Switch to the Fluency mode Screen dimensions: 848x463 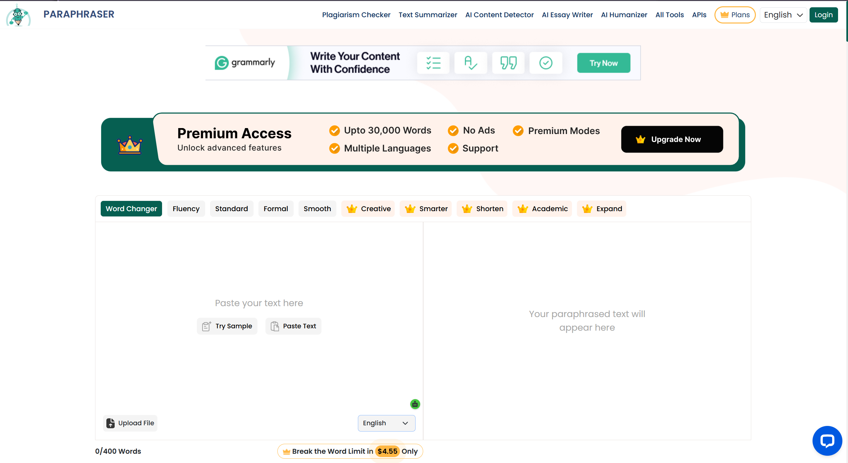pos(186,209)
